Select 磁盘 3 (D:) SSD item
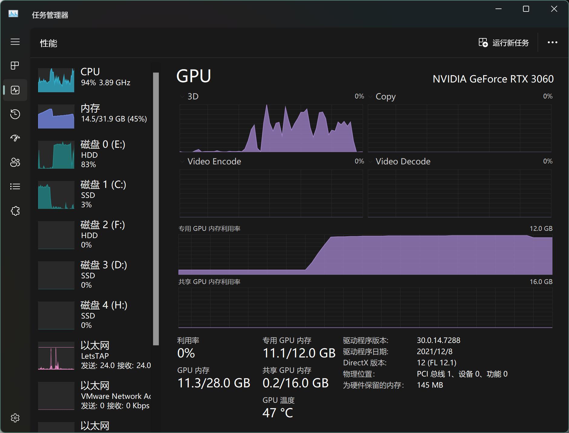The height and width of the screenshot is (433, 569). click(94, 275)
